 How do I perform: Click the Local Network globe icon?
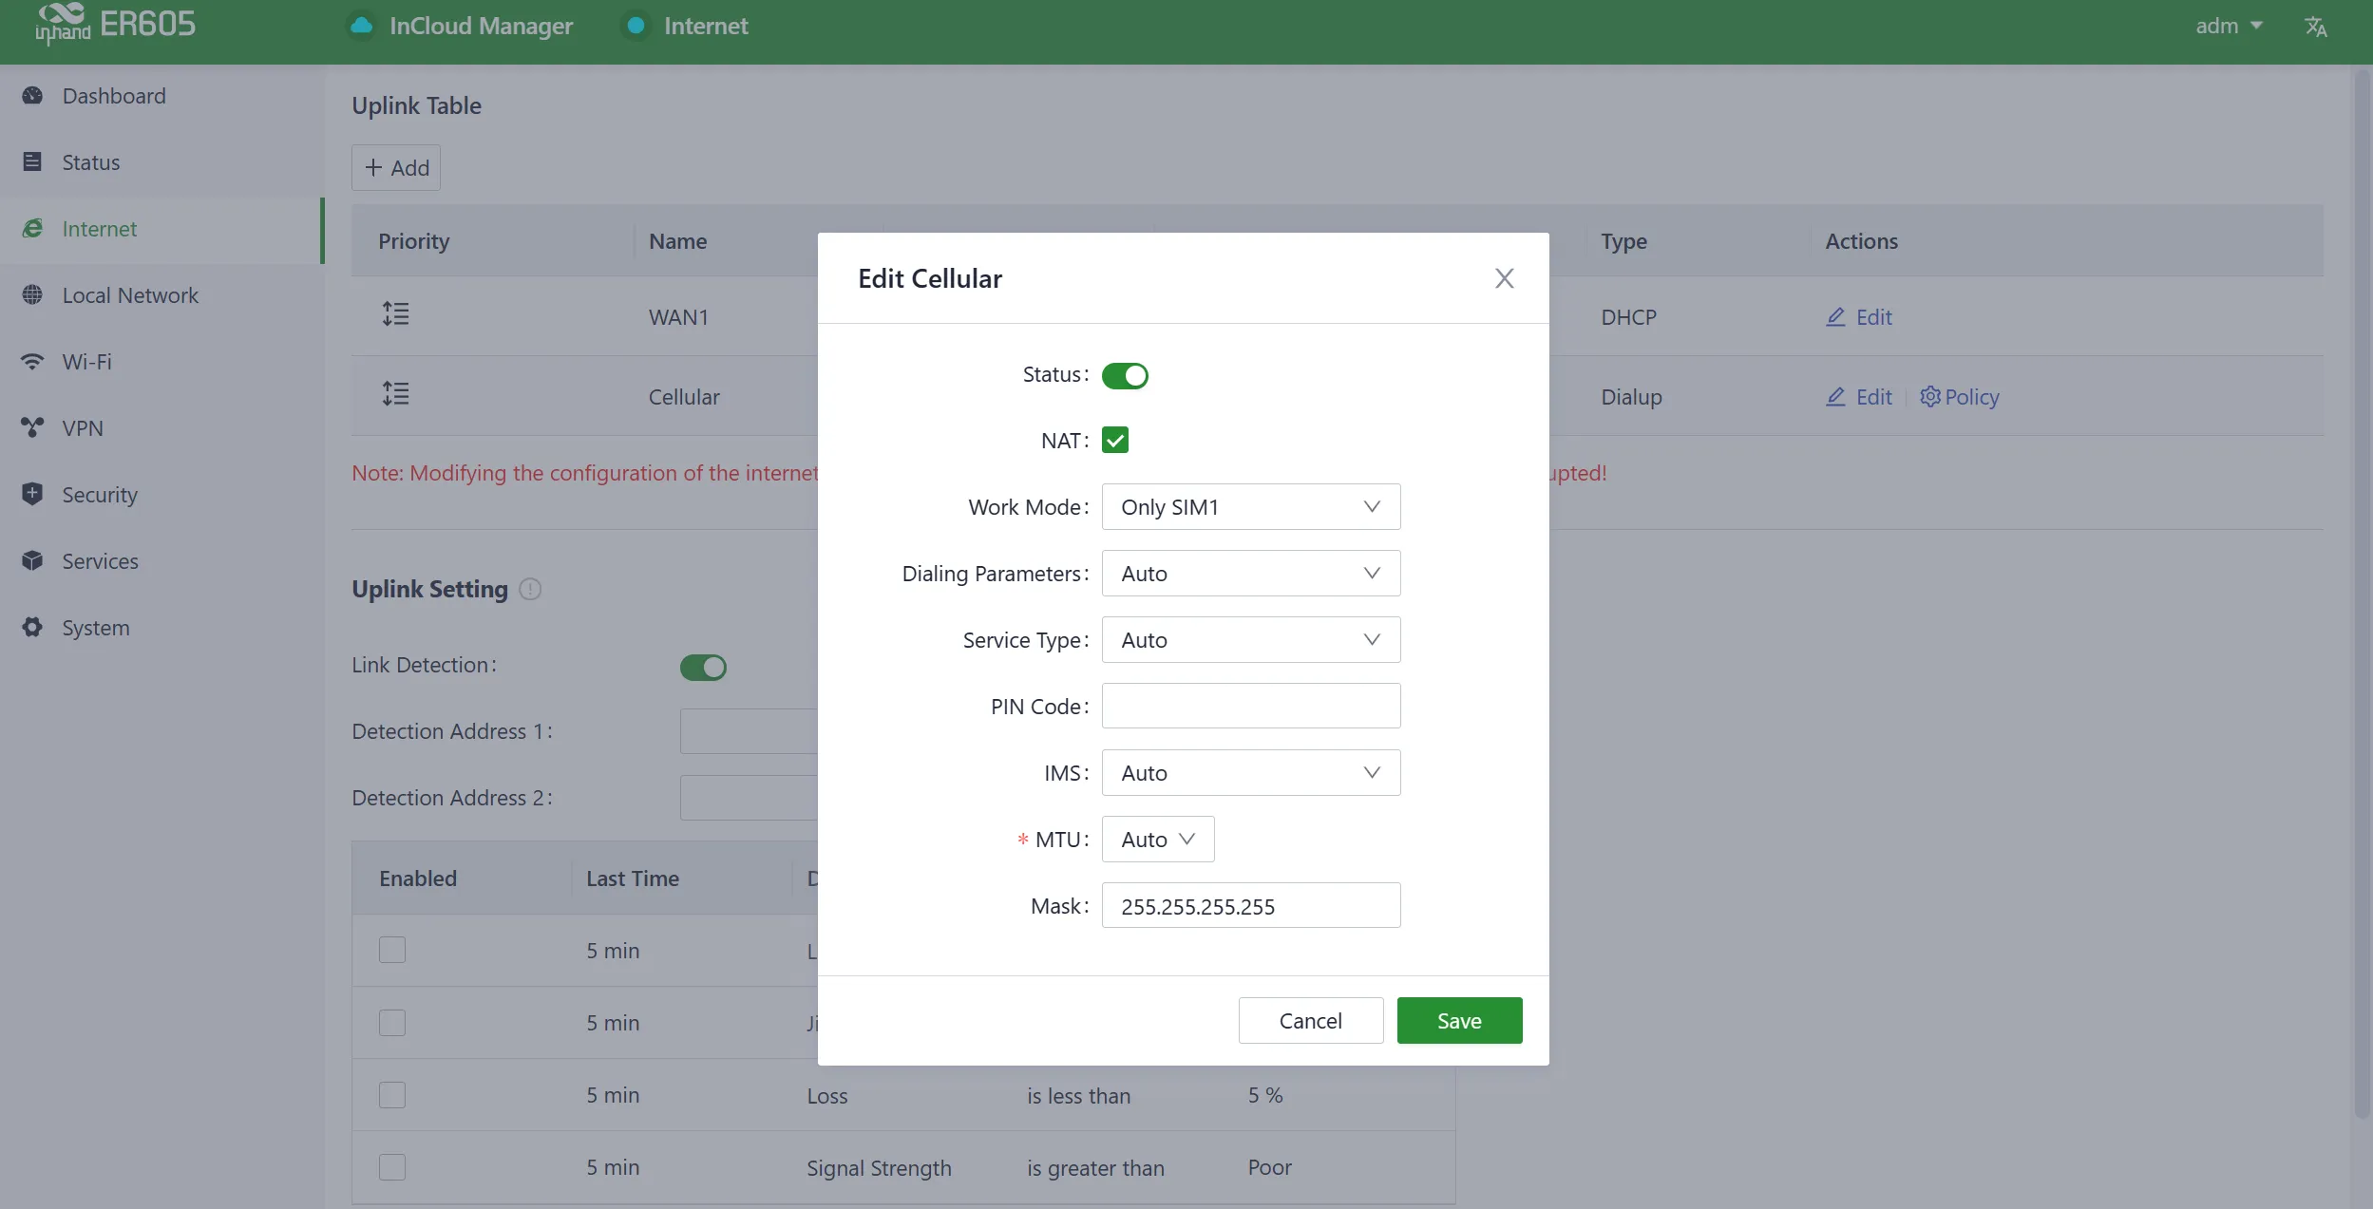32,295
